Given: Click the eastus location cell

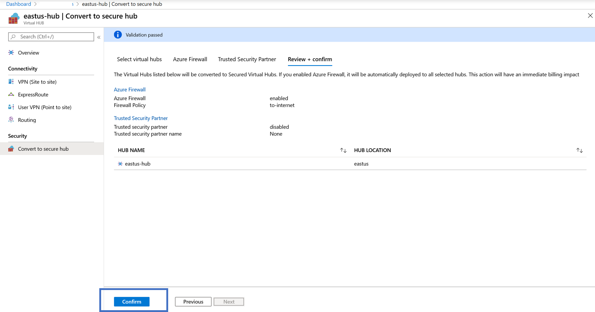Looking at the screenshot, I should coord(361,164).
